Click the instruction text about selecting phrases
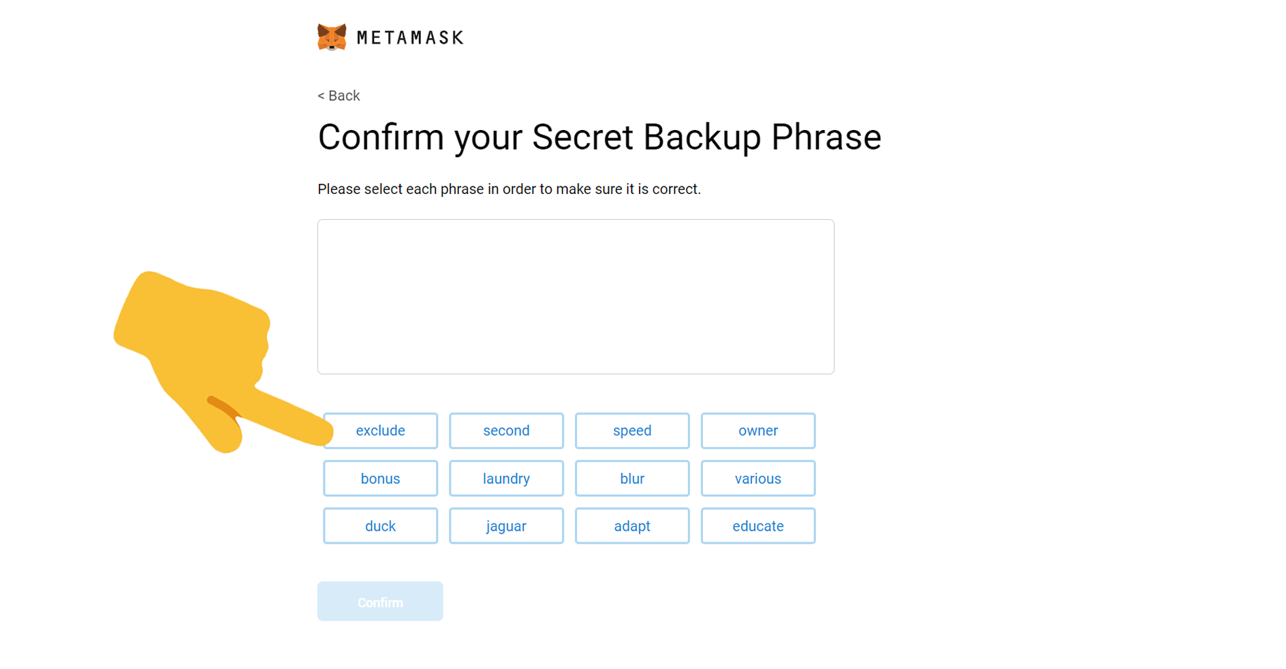Viewport: 1286px width, 669px height. (x=509, y=189)
